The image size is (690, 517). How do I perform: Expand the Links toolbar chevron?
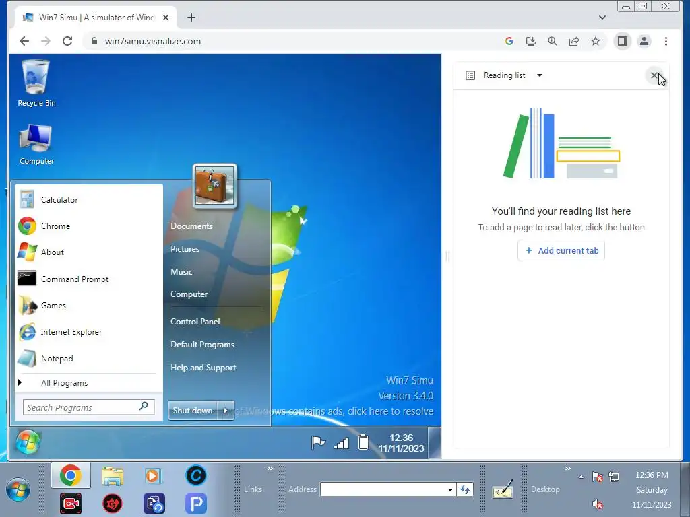pyautogui.click(x=270, y=469)
